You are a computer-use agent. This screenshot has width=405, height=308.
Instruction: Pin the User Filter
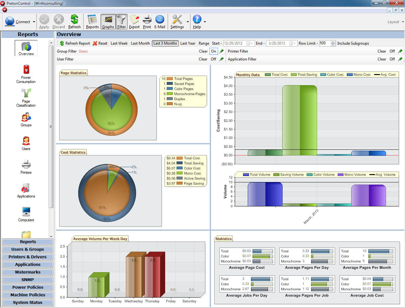(x=221, y=59)
